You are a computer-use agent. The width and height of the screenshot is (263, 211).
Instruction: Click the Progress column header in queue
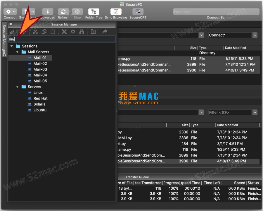click(171, 183)
